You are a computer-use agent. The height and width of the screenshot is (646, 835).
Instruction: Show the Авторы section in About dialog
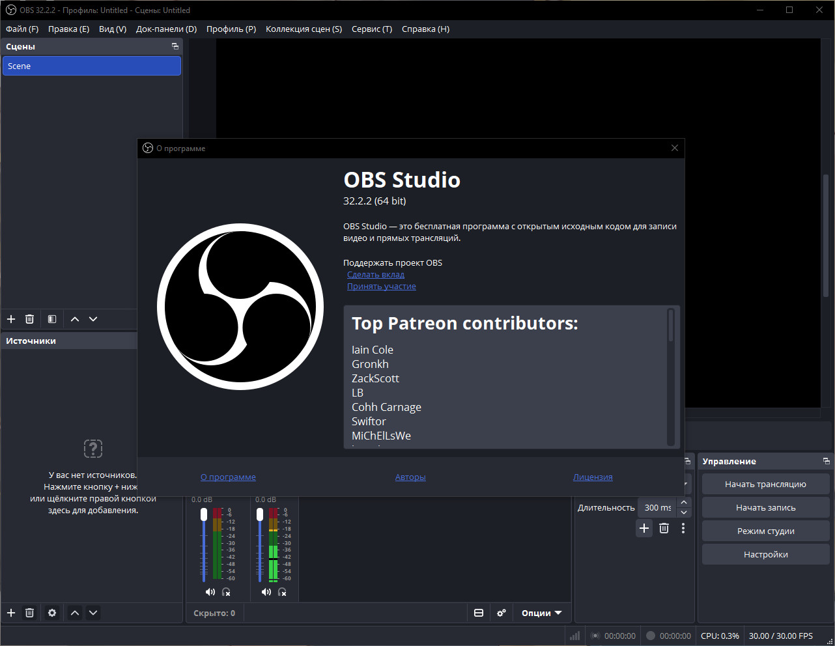410,477
